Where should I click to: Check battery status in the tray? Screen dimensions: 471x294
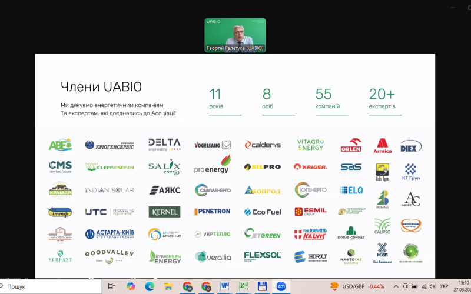tap(414, 286)
